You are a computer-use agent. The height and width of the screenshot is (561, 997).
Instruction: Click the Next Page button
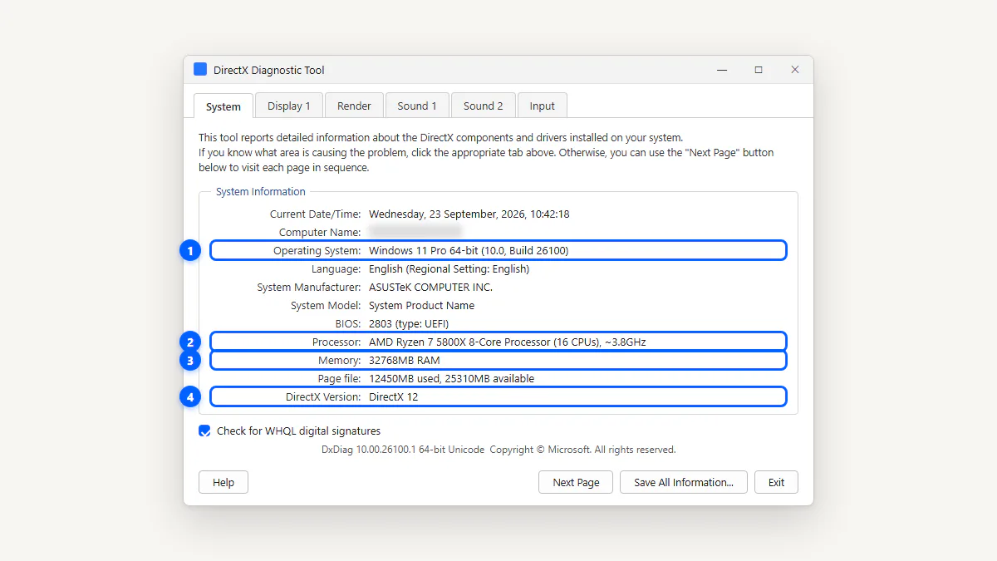point(576,482)
